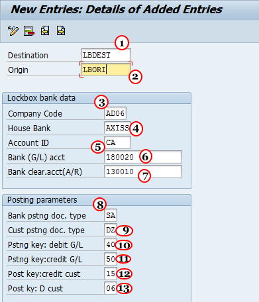Click the House Bank field AXISS
259x302 pixels.
pos(117,128)
